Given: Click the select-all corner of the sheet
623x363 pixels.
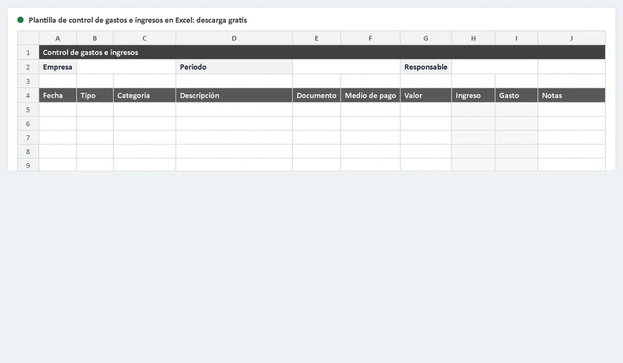Looking at the screenshot, I should coord(28,38).
